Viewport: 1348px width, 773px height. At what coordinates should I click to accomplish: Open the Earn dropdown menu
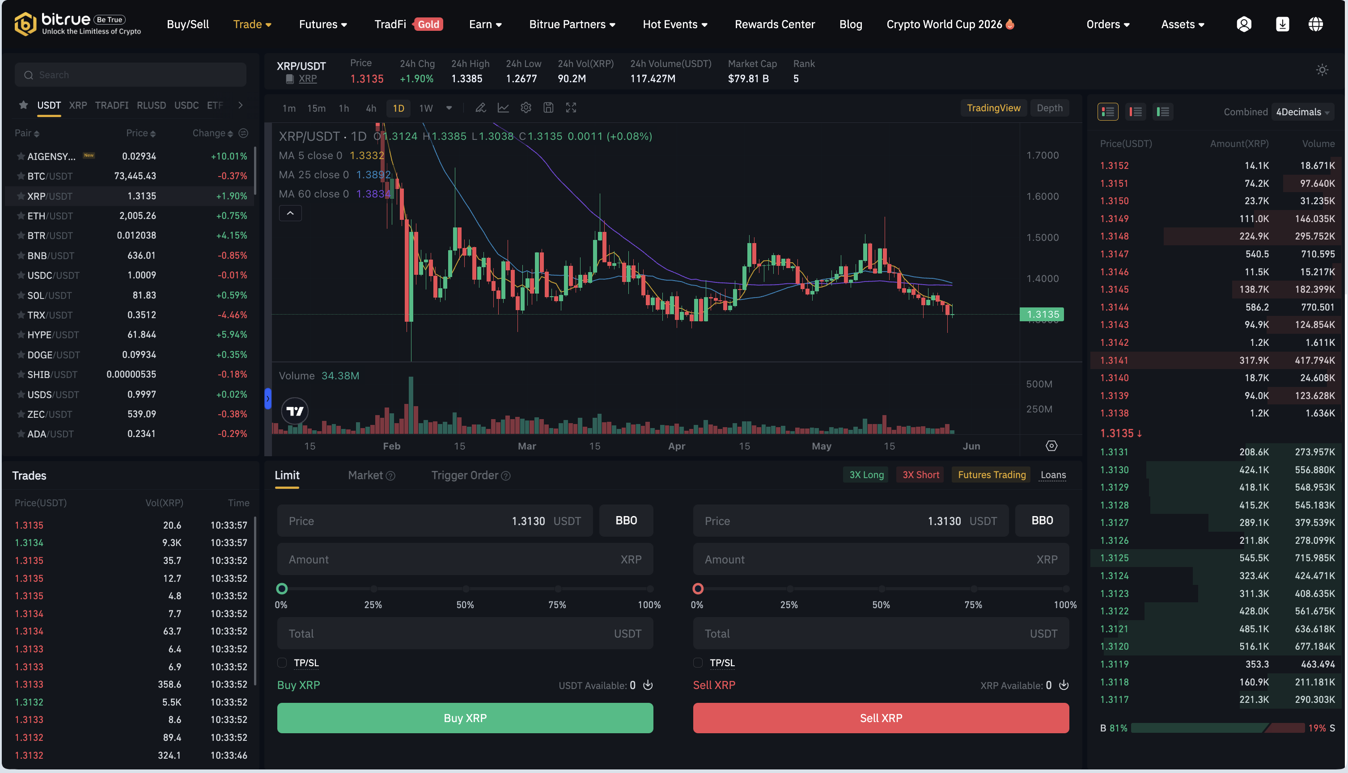(x=485, y=25)
